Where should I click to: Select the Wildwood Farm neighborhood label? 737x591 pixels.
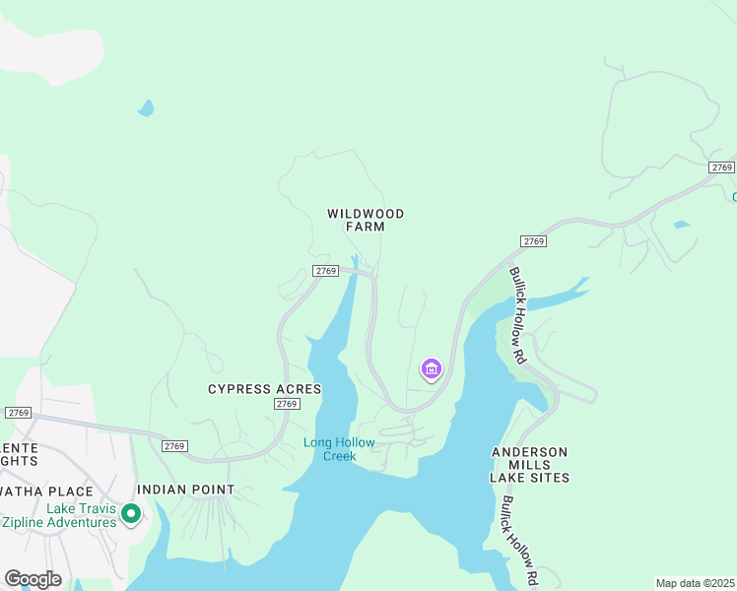366,220
